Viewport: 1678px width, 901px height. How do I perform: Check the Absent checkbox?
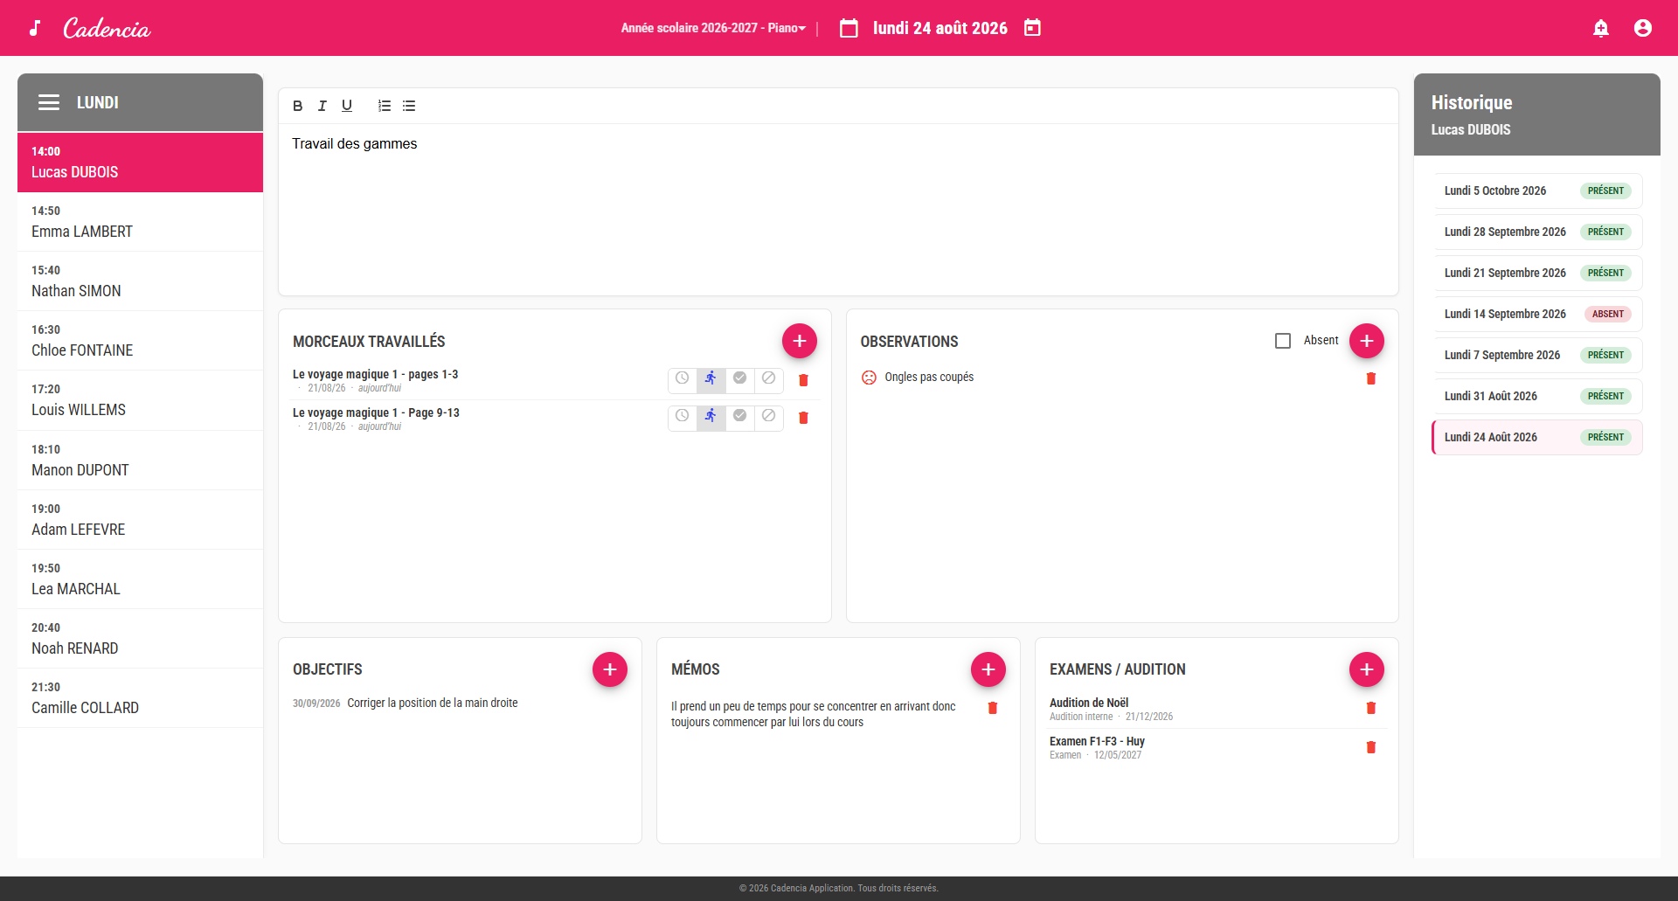click(x=1283, y=341)
